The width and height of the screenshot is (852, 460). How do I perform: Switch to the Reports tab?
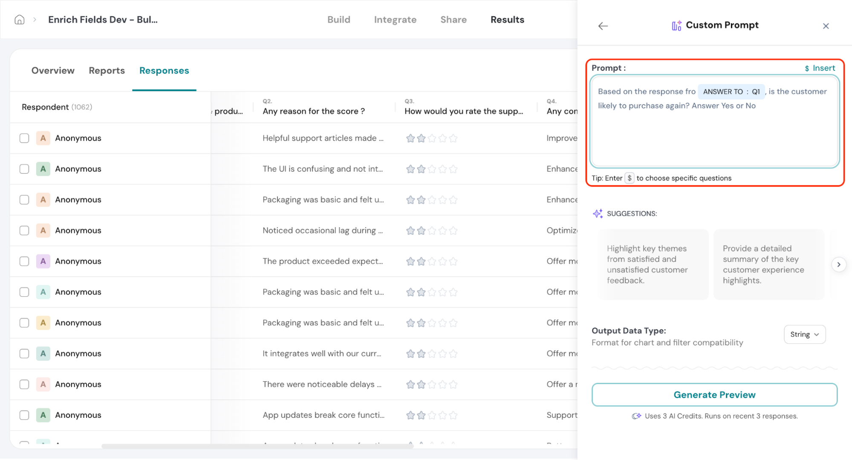pos(107,71)
